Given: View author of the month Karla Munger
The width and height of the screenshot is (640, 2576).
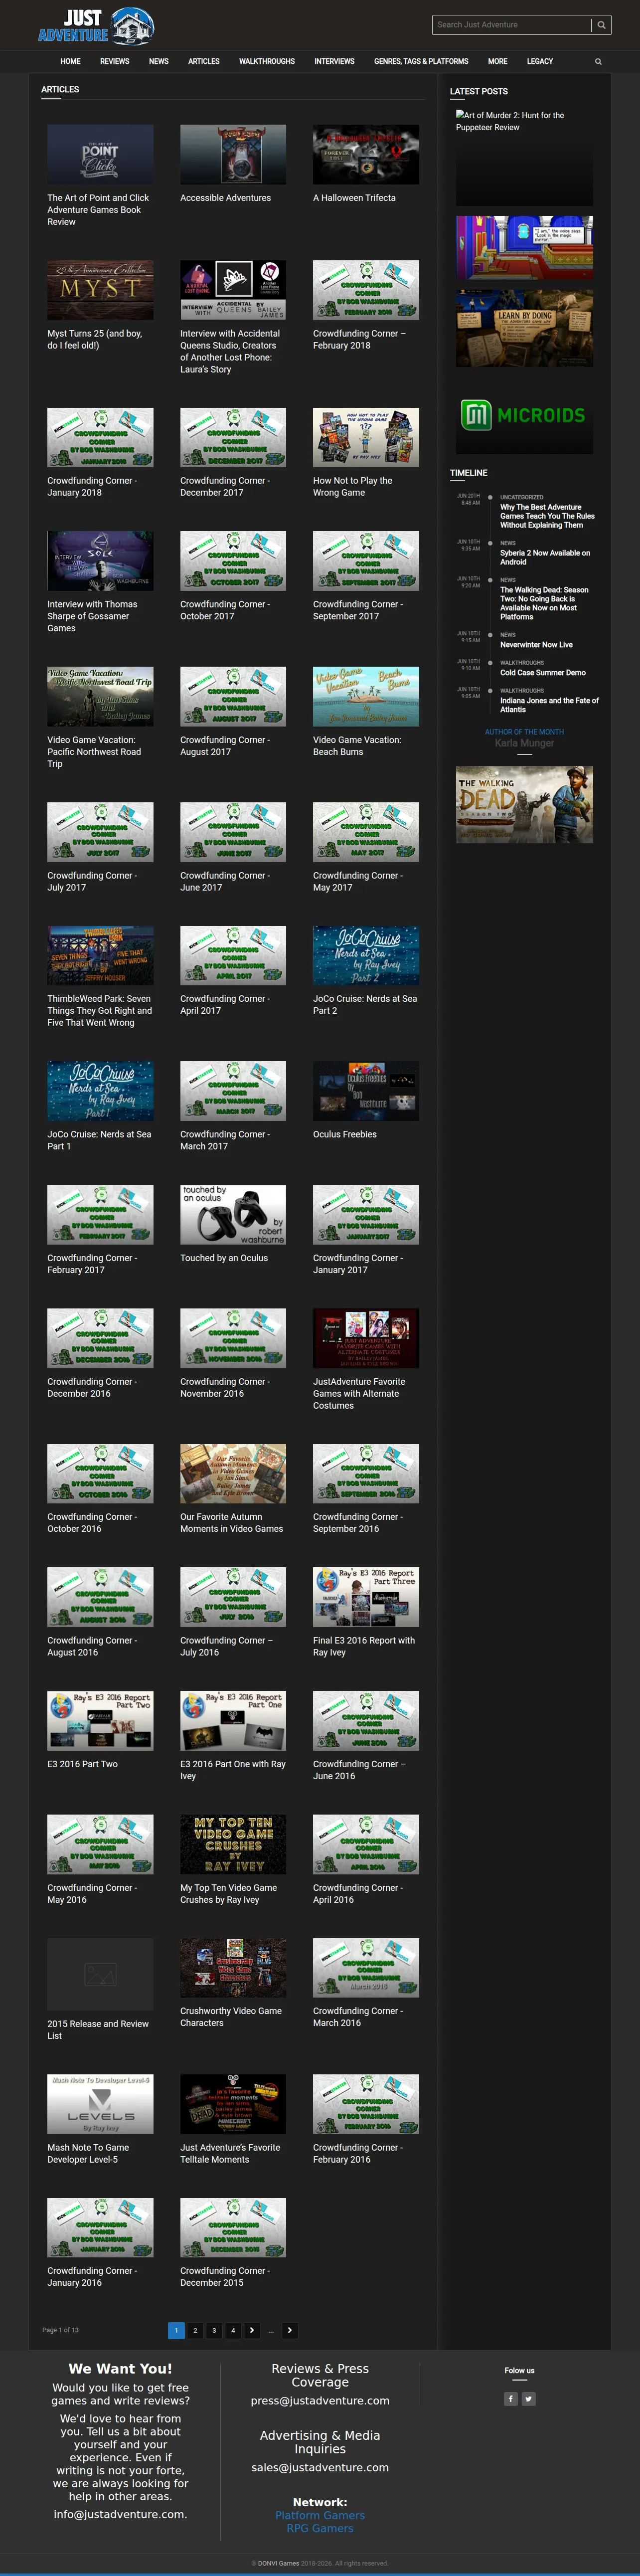Looking at the screenshot, I should click(x=524, y=743).
